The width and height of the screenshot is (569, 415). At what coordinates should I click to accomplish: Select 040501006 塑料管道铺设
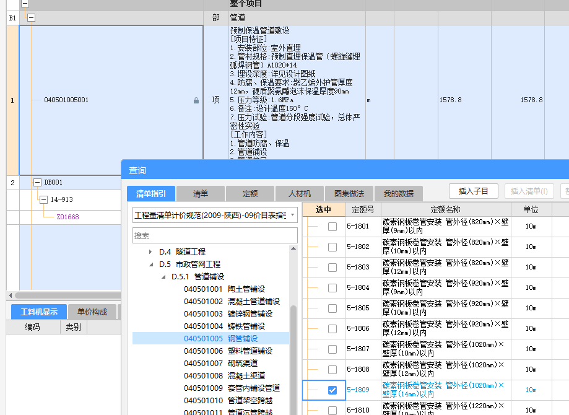click(x=228, y=351)
